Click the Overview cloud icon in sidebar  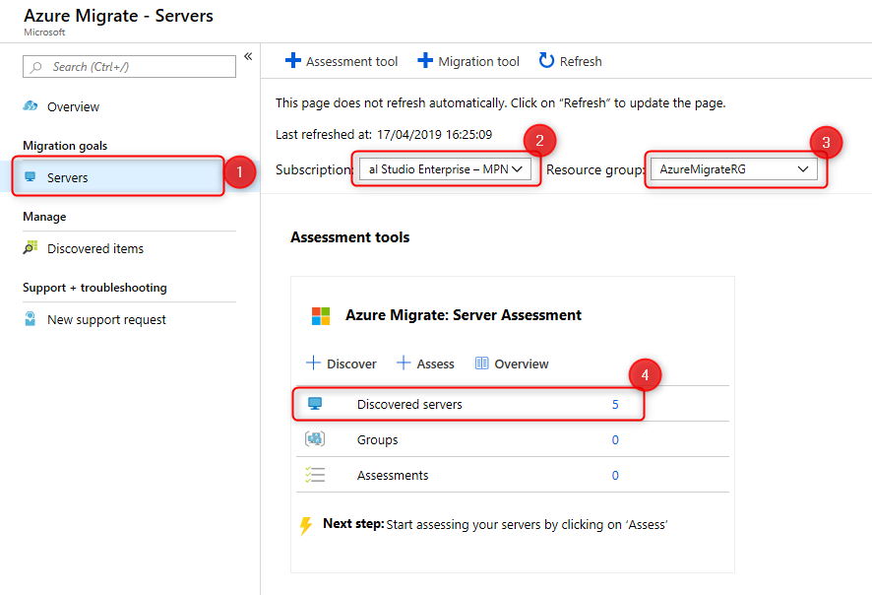(31, 105)
